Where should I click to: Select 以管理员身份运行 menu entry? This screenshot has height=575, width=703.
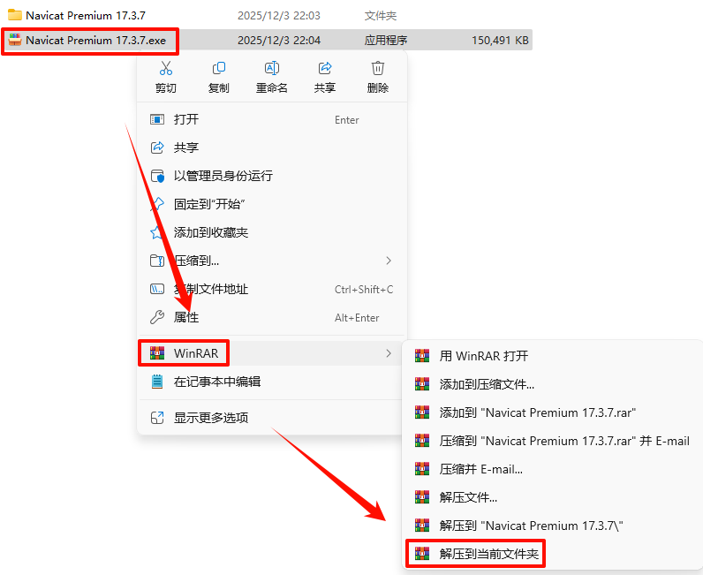pos(272,176)
